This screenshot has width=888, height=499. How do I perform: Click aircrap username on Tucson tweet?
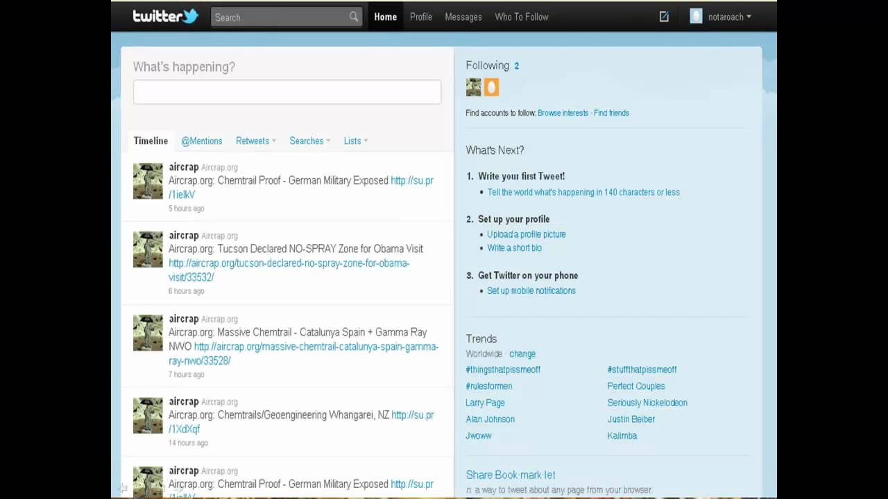click(184, 236)
